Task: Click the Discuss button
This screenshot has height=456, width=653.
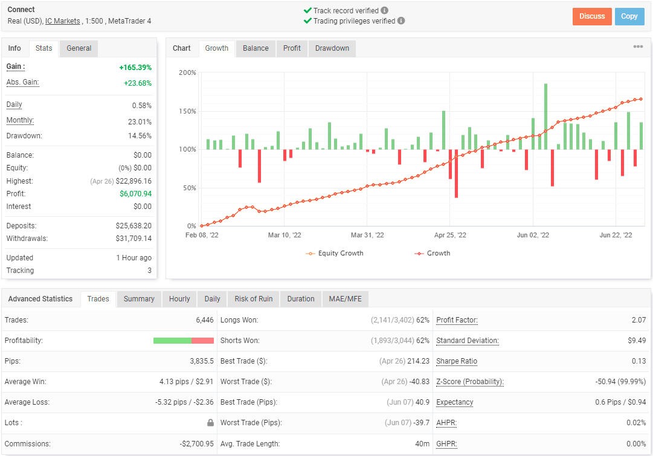Action: (x=591, y=16)
